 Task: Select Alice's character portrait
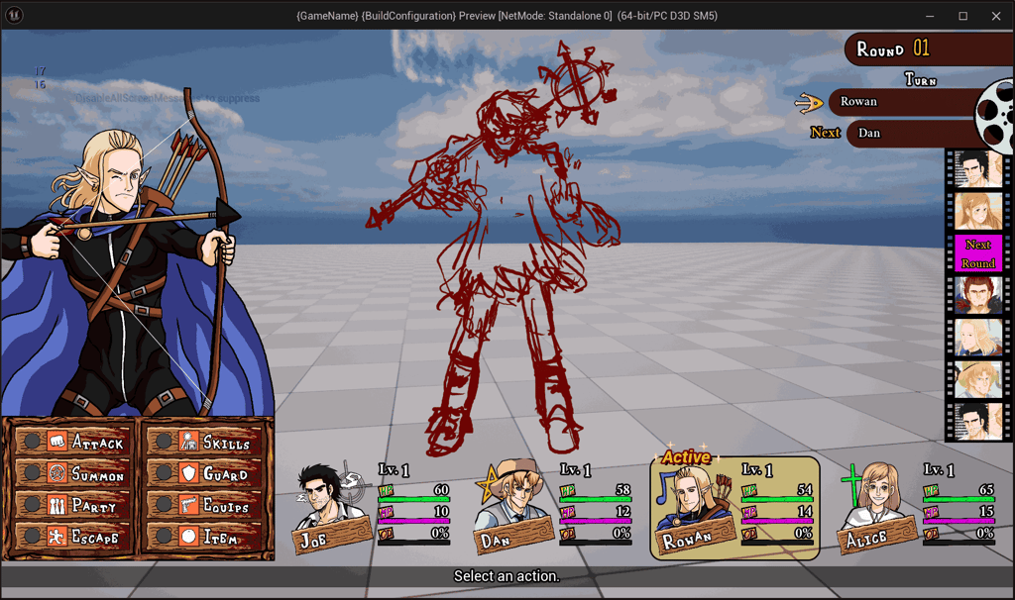click(x=876, y=497)
